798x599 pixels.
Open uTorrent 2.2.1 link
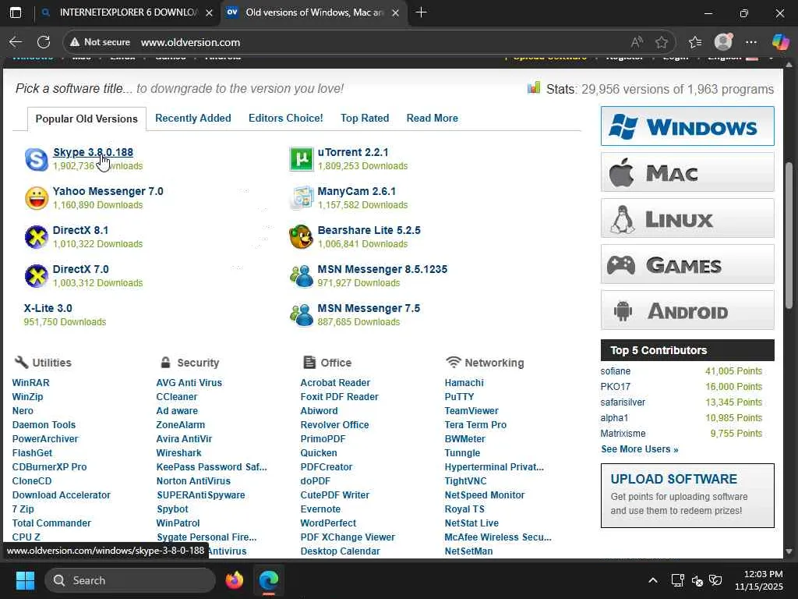[x=353, y=152]
